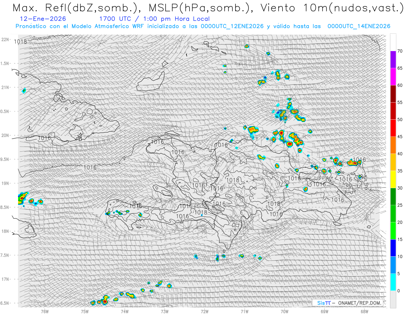Click the colorbar value label "40"
The width and height of the screenshot is (409, 316).
tap(400, 154)
